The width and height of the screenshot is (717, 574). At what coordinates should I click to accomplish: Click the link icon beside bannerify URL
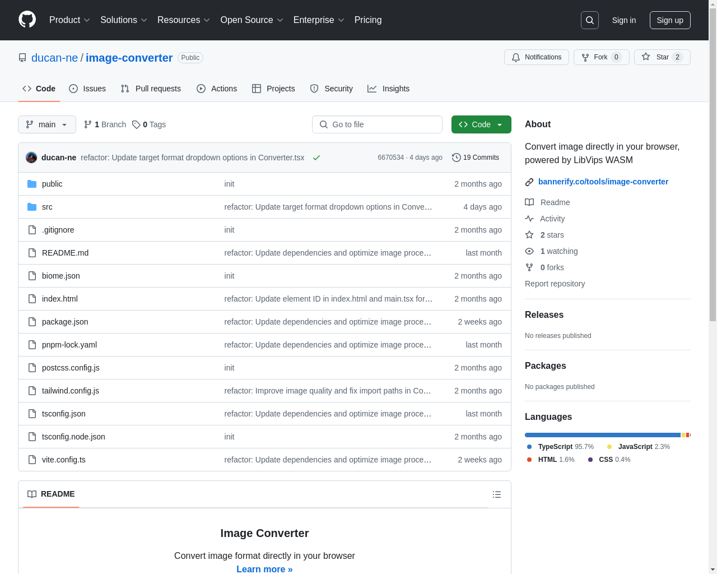529,182
